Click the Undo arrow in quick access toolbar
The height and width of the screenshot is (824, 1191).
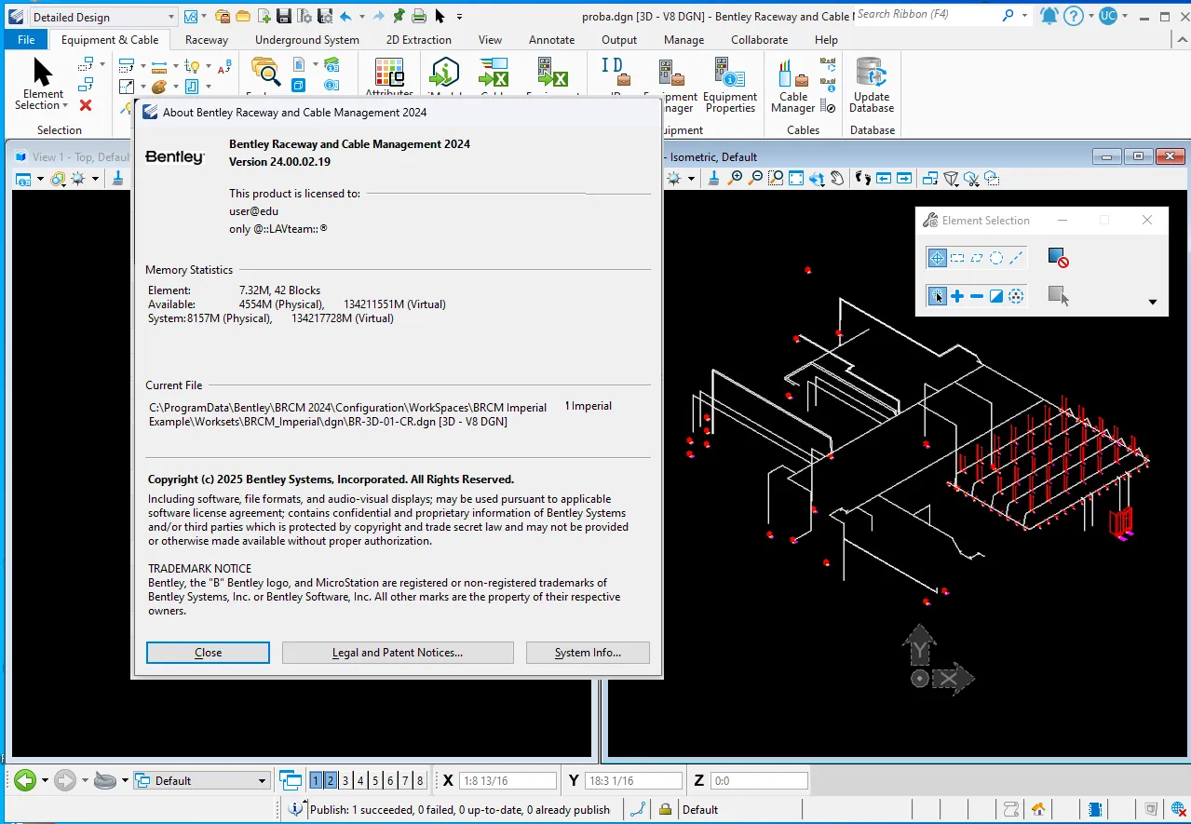coord(345,16)
